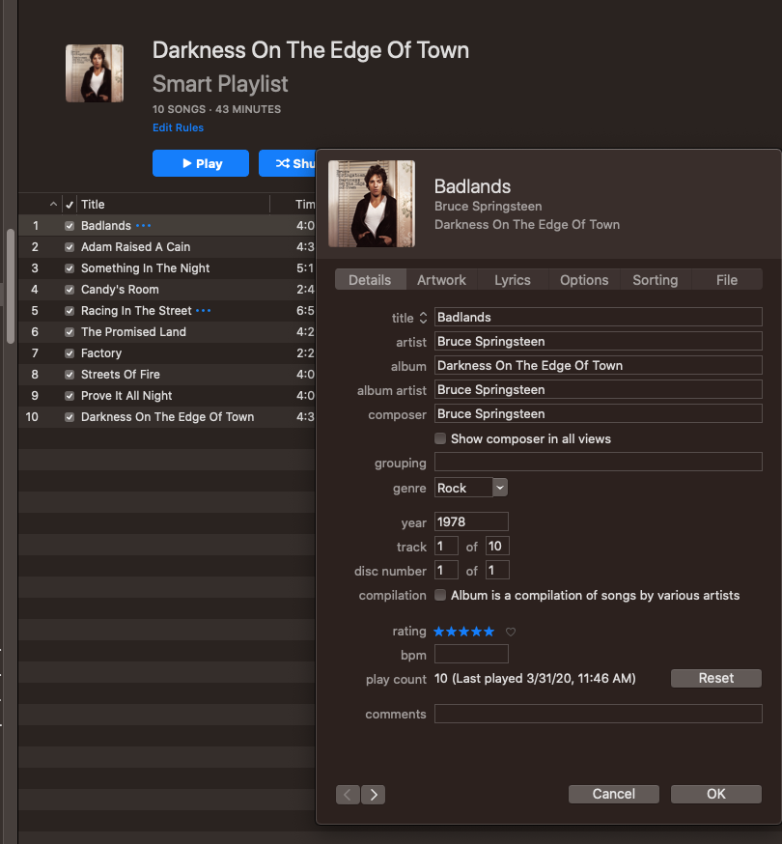The height and width of the screenshot is (844, 782).
Task: Click the Shuffle button
Action: click(288, 163)
